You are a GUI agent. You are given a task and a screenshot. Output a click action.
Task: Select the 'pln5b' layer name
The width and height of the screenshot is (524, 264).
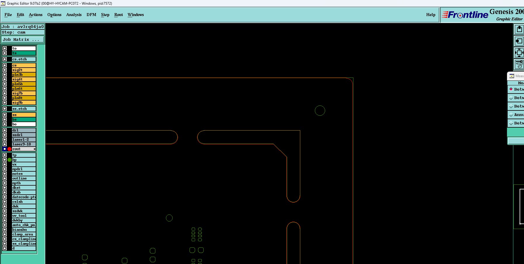[24, 84]
